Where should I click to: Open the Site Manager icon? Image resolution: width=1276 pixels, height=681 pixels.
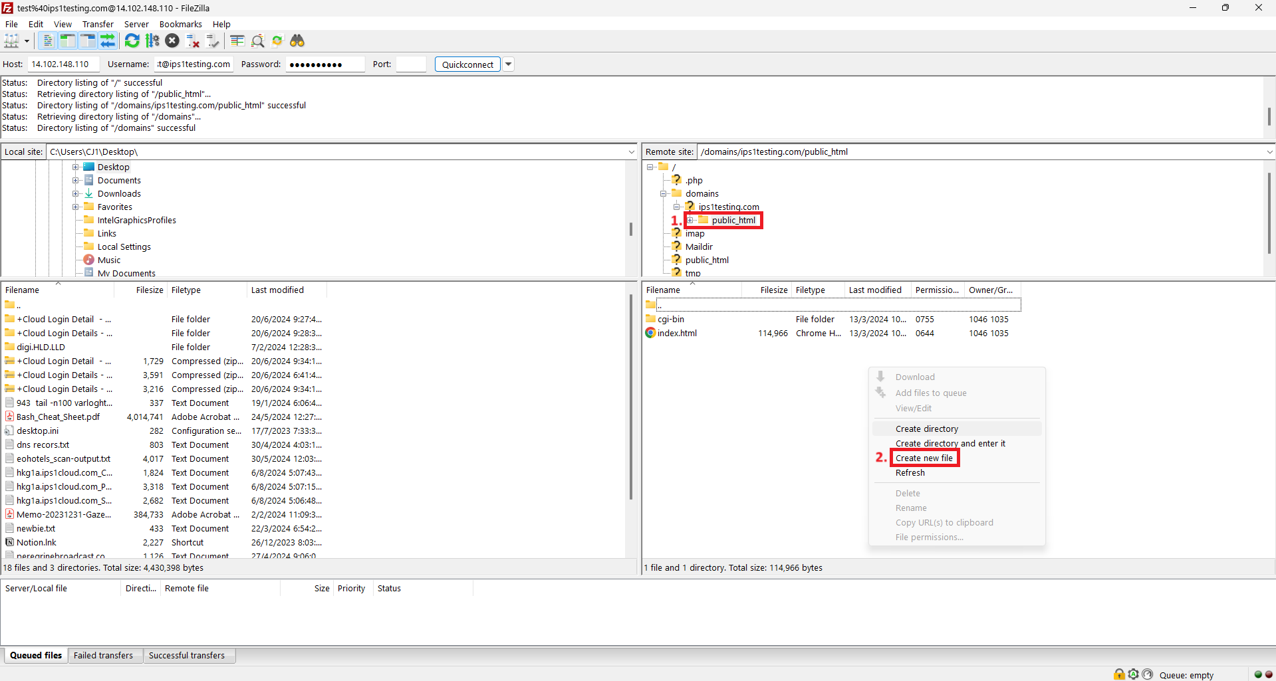coord(12,41)
